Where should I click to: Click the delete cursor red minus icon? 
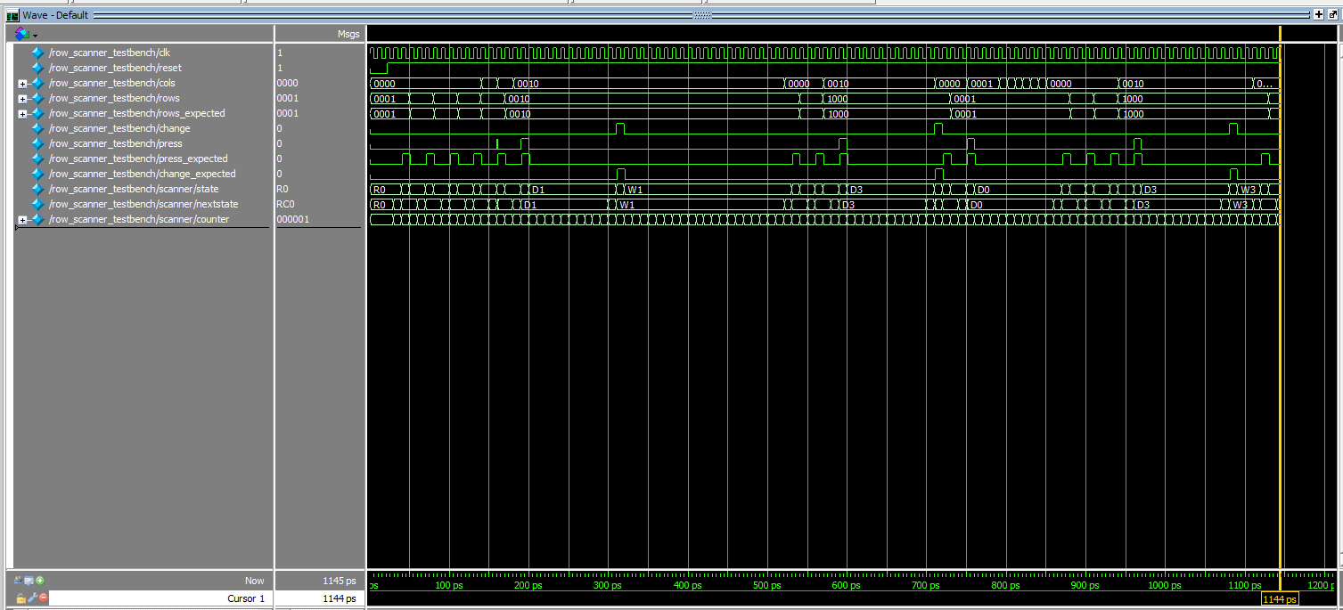(x=43, y=598)
